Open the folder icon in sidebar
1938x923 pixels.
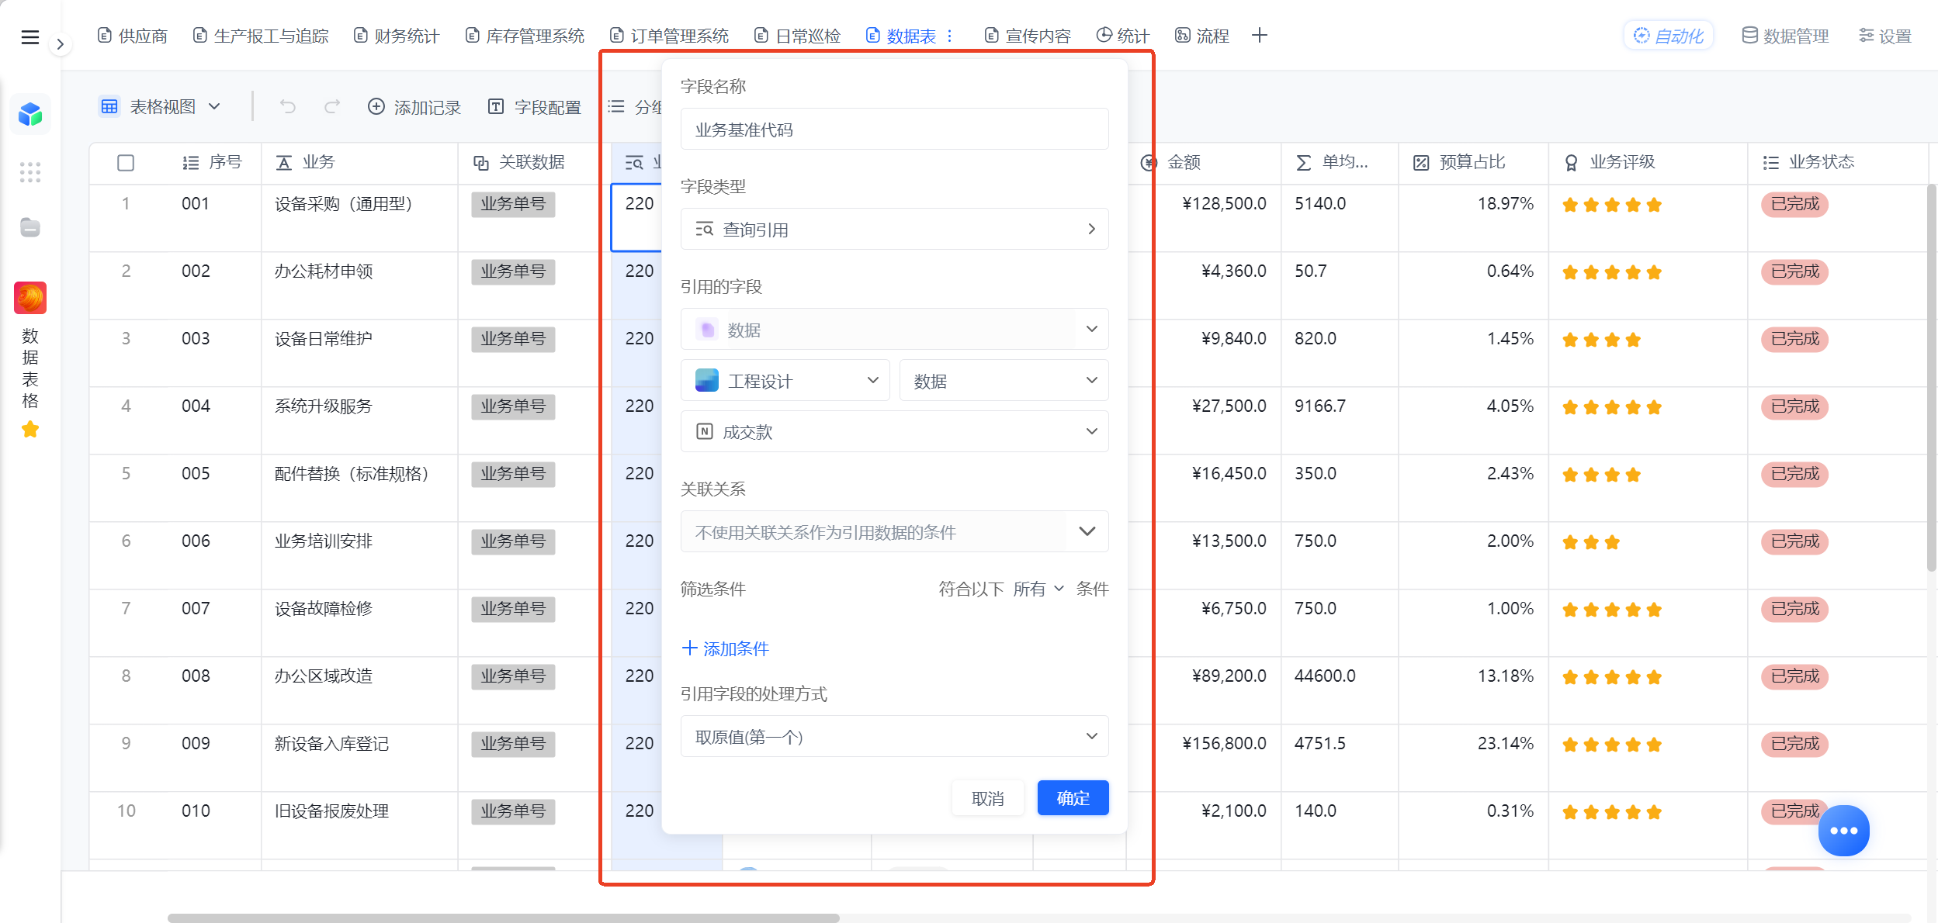pyautogui.click(x=30, y=227)
